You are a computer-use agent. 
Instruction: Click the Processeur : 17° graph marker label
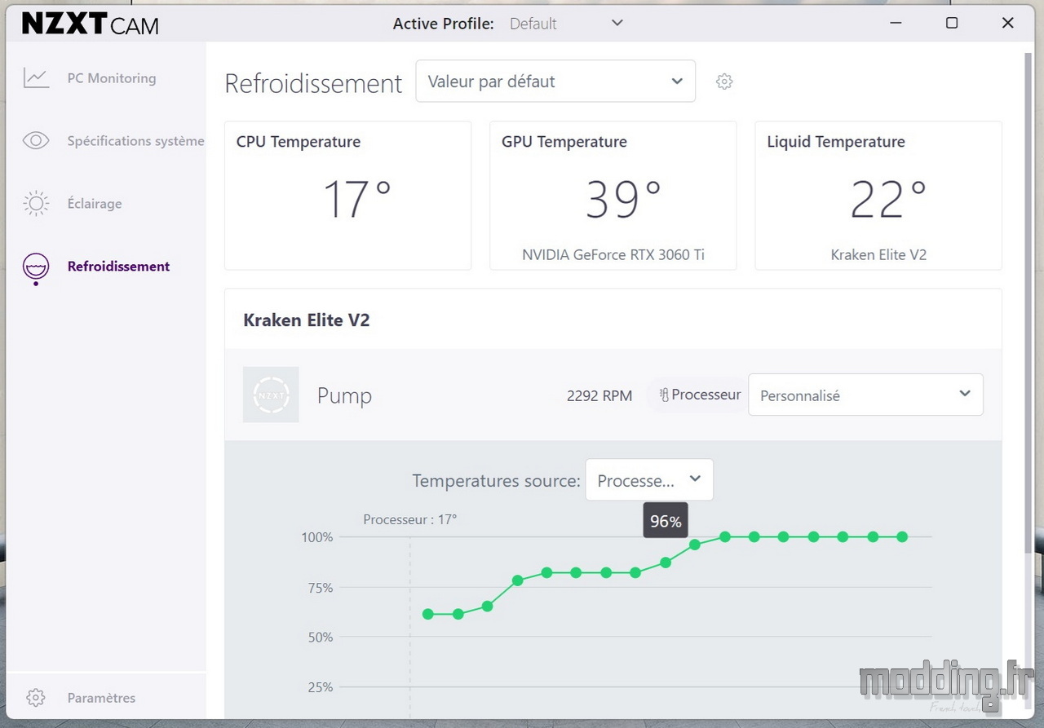point(410,519)
